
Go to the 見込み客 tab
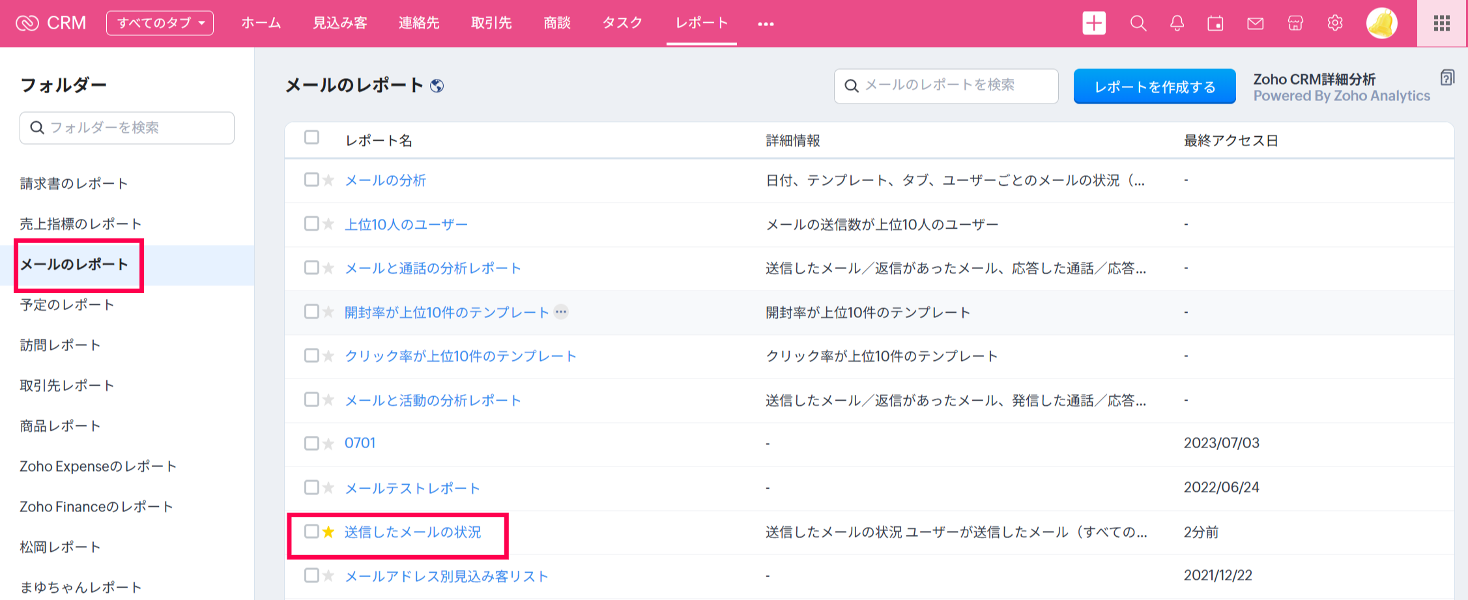coord(340,23)
